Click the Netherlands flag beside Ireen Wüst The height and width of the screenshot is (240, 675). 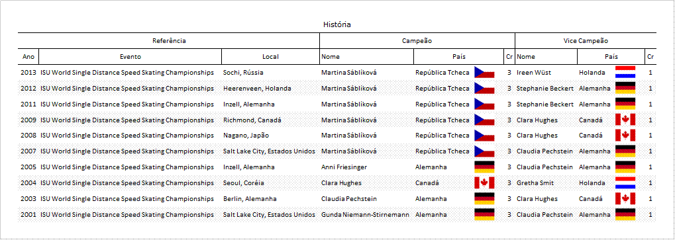click(x=625, y=72)
